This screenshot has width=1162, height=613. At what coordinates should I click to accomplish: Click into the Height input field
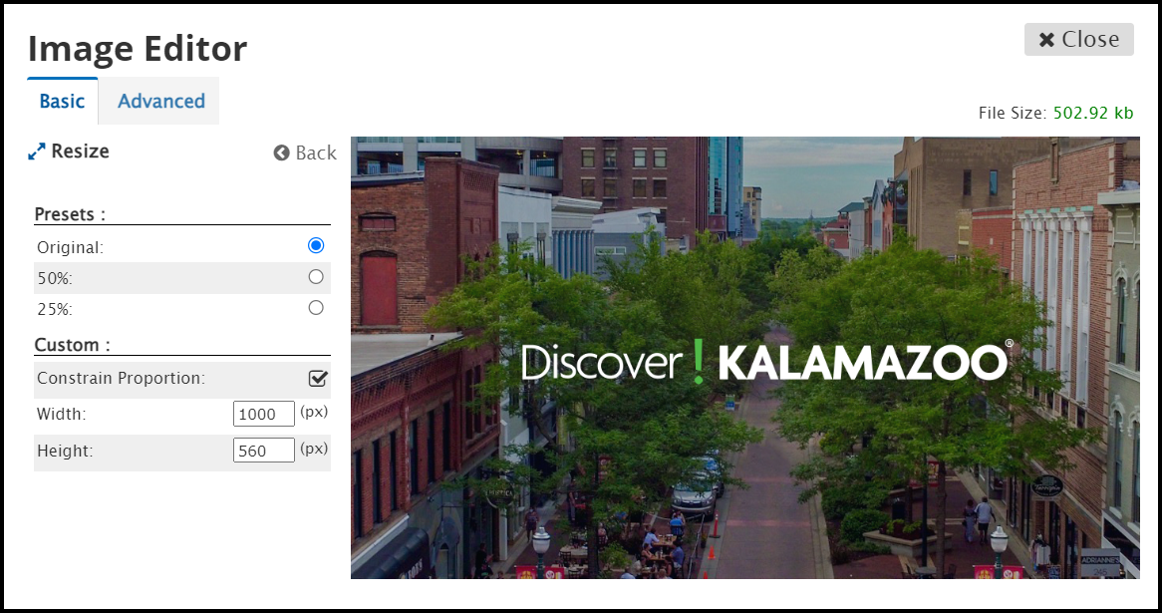[x=264, y=451]
